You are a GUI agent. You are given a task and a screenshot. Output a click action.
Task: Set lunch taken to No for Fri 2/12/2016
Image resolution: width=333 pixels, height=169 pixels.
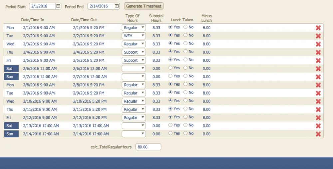(185, 117)
